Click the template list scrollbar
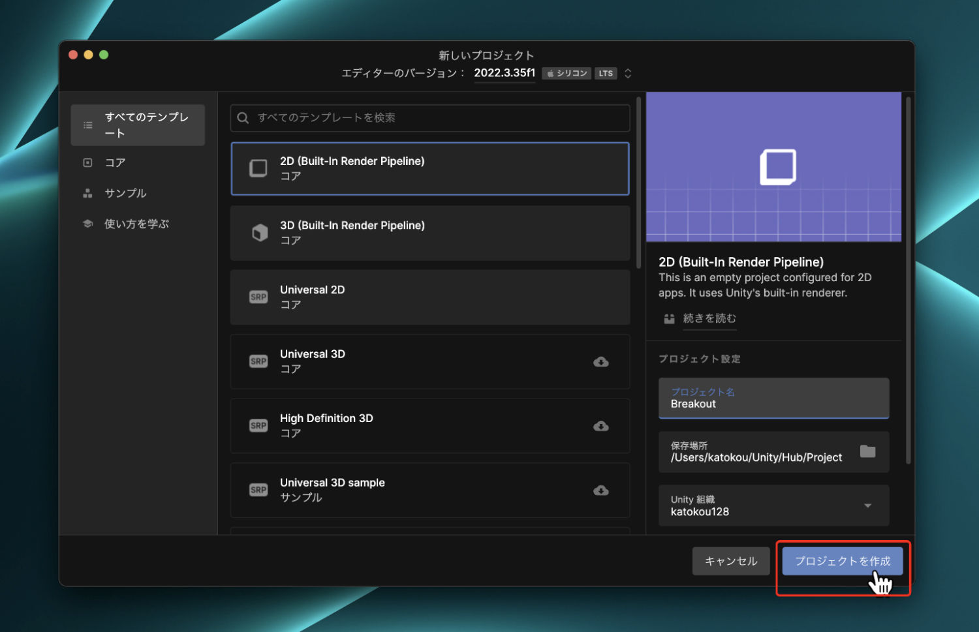The height and width of the screenshot is (632, 979). point(639,183)
